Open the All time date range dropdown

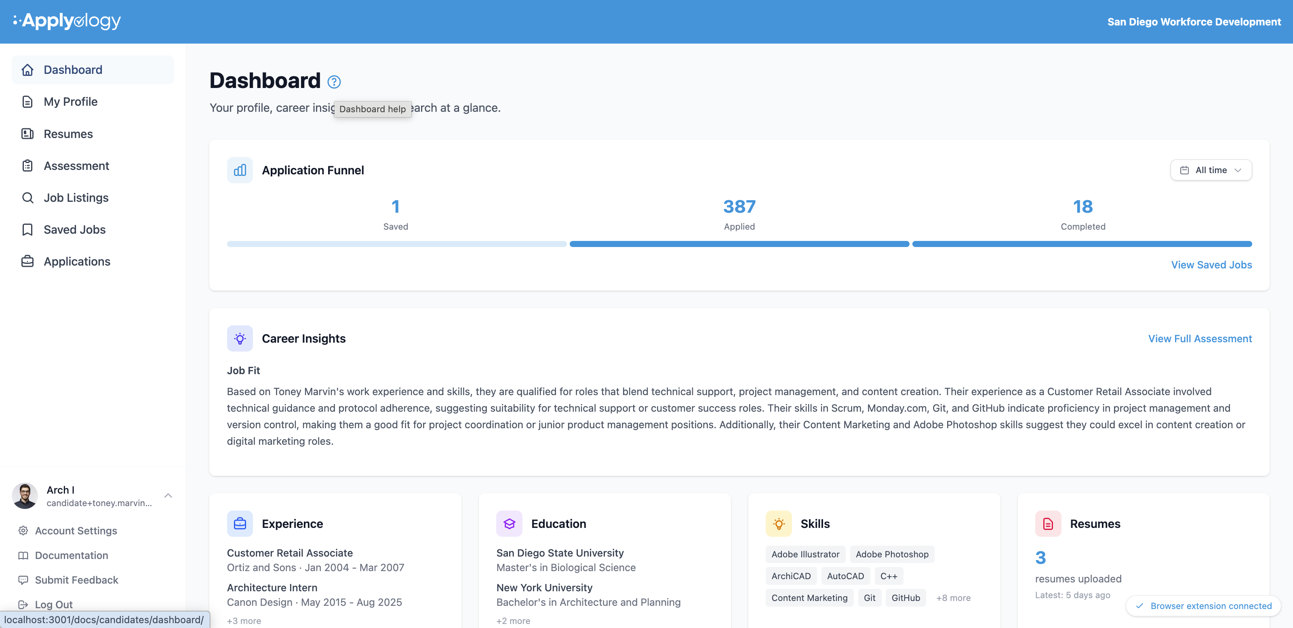coord(1211,170)
